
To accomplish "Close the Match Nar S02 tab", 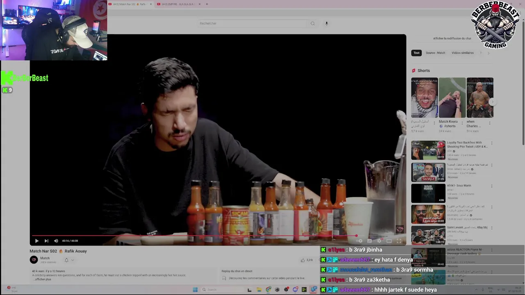I will tap(151, 4).
